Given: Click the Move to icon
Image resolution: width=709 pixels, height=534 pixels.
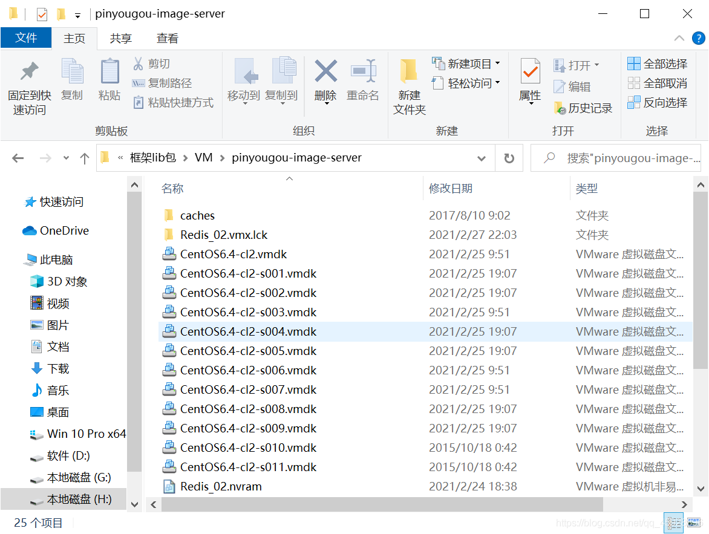Looking at the screenshot, I should click(x=245, y=71).
